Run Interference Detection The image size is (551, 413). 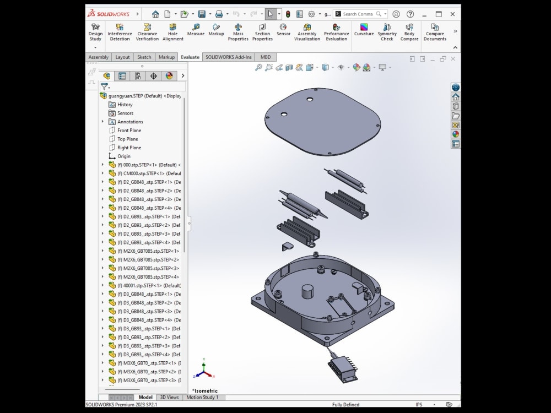[x=120, y=32]
